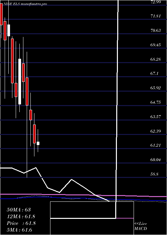The width and height of the screenshot is (167, 235).
Task: Select the 64.75 price axis label
Action: click(156, 102)
